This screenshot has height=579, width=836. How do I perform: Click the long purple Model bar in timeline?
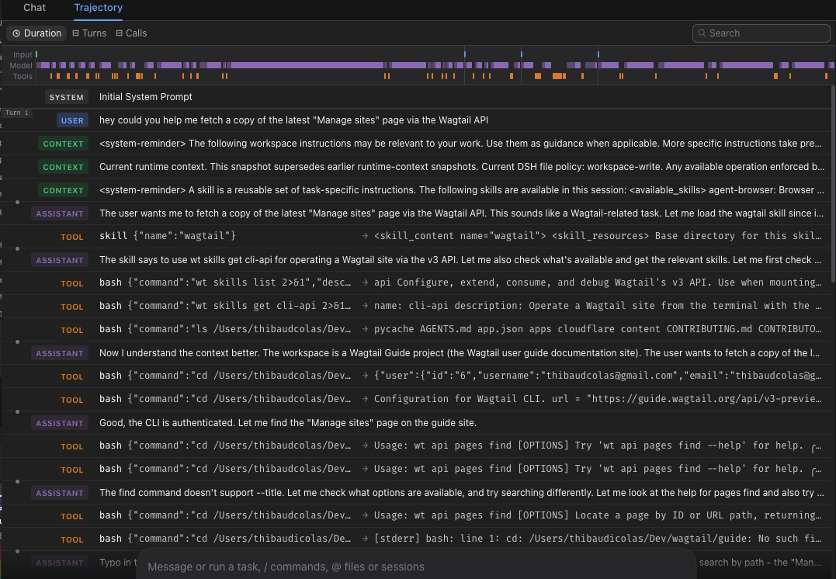click(x=307, y=65)
